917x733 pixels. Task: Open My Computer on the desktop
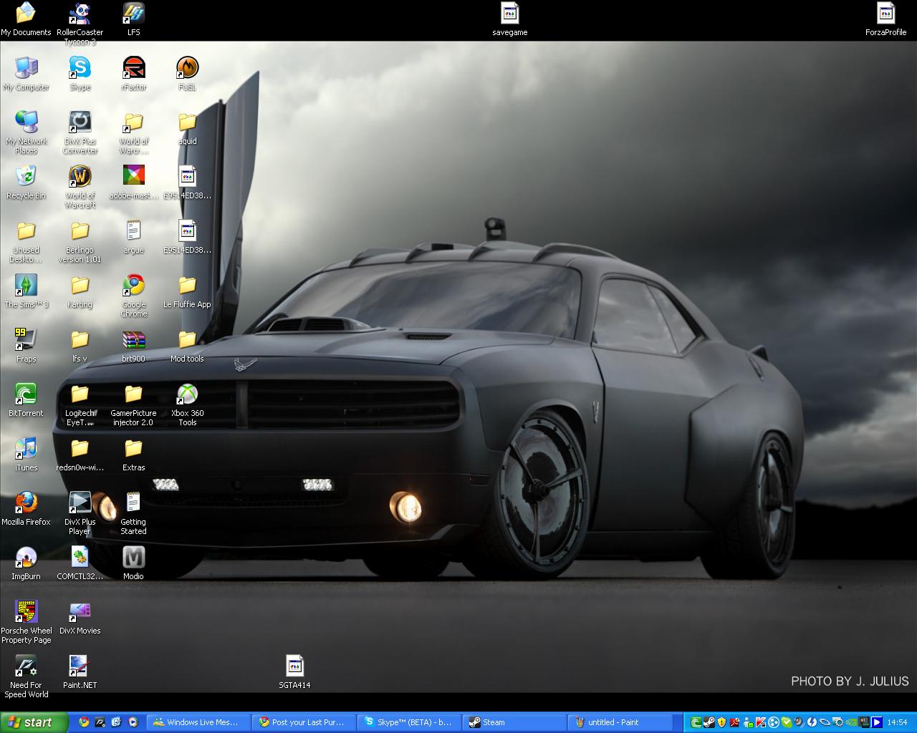(26, 74)
